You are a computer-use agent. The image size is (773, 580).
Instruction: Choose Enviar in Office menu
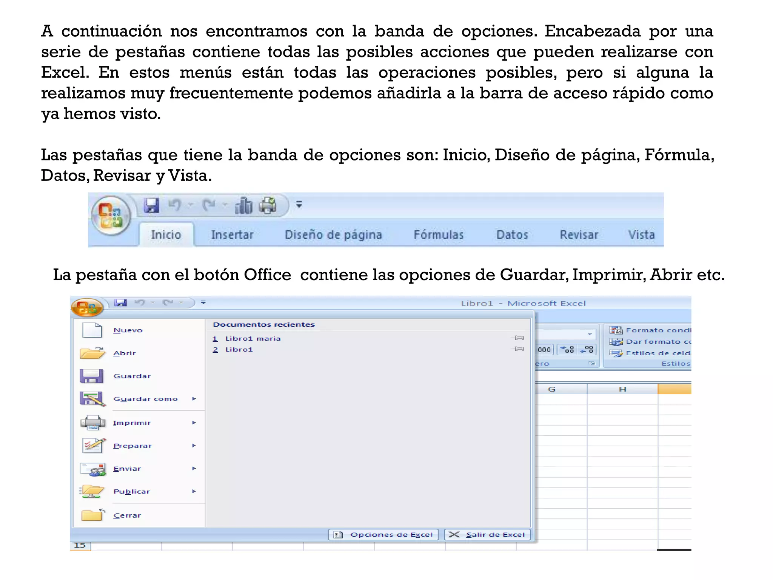point(127,469)
